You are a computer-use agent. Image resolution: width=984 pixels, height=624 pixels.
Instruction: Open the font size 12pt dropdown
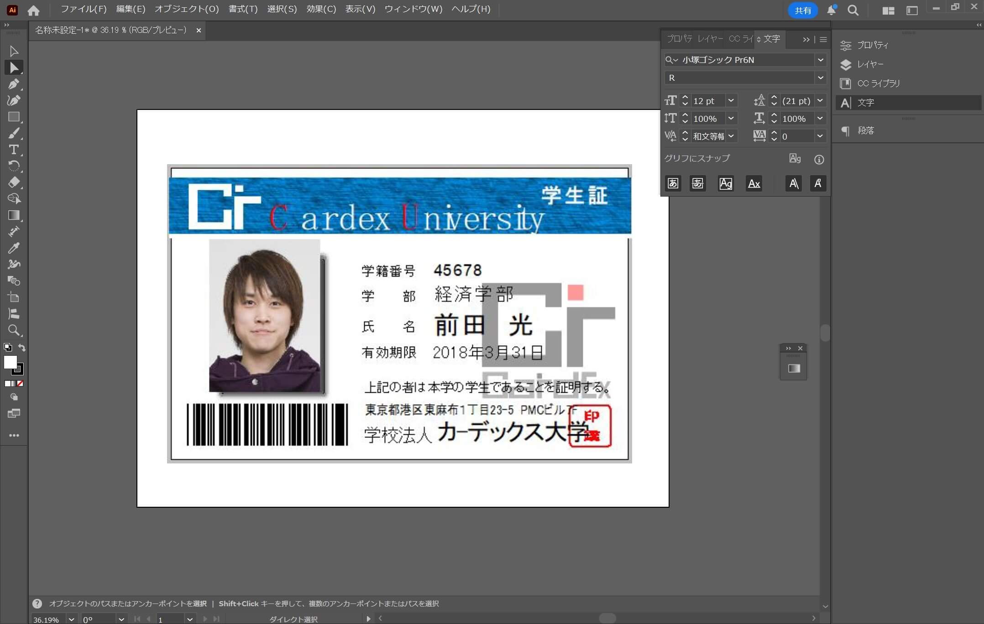(732, 100)
